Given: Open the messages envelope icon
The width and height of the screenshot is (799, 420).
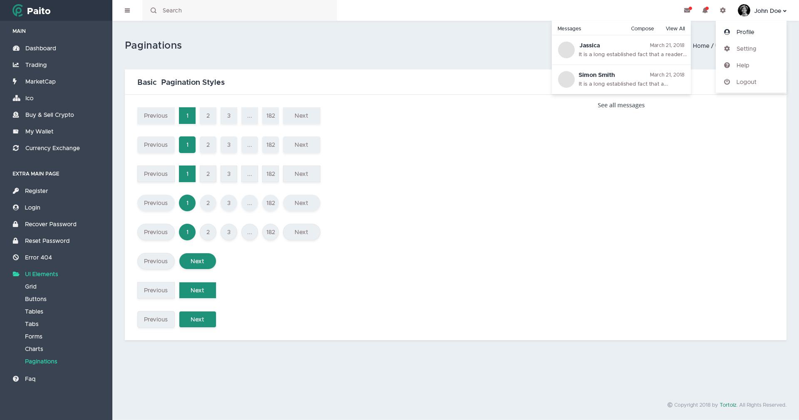Looking at the screenshot, I should 687,10.
